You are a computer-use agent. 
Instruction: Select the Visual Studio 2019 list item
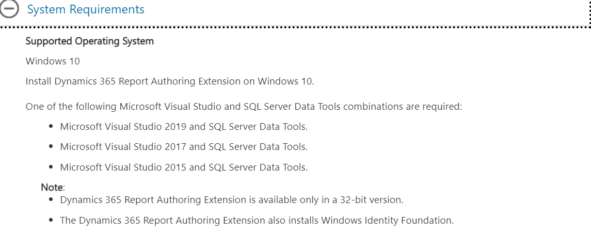coord(184,127)
